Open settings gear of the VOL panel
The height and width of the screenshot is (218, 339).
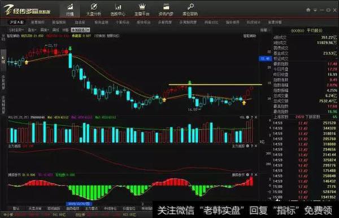click(x=247, y=117)
